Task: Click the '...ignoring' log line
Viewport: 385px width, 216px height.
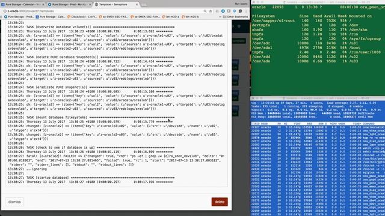Action: (x=27, y=169)
